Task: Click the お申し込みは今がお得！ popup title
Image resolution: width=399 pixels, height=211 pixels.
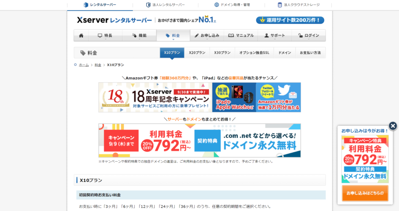Action: pos(364,131)
